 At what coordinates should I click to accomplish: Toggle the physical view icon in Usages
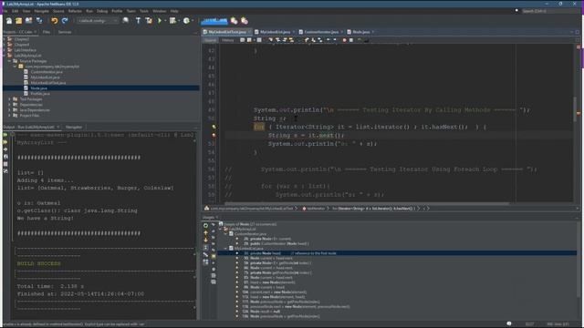point(205,262)
